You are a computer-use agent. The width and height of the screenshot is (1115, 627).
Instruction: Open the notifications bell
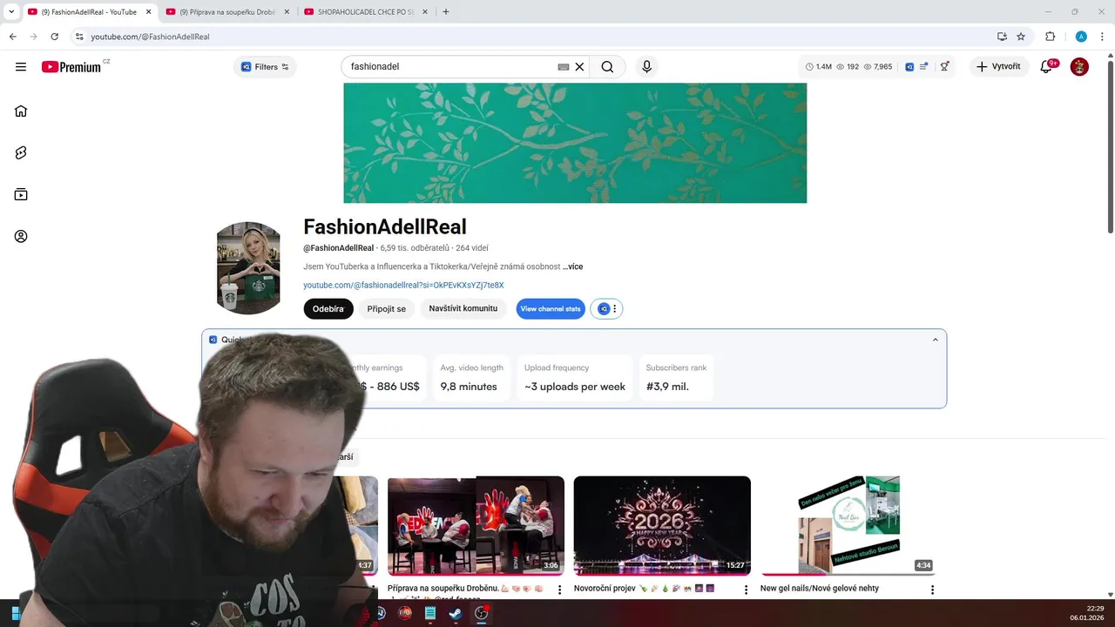(x=1046, y=66)
